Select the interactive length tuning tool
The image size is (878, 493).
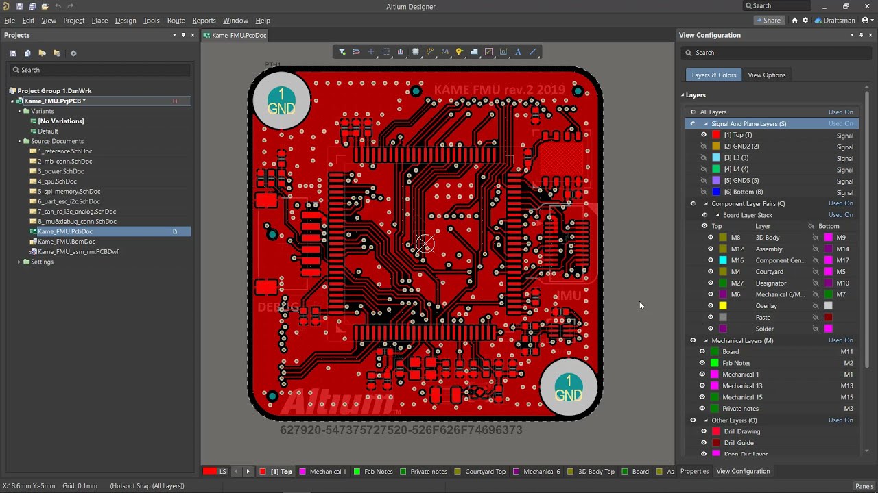[x=444, y=52]
